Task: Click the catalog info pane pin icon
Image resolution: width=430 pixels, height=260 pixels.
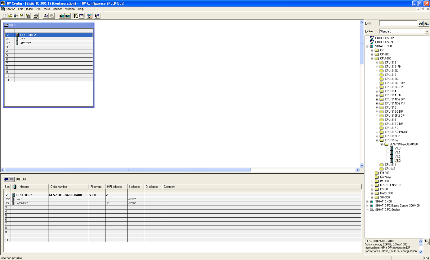Action: 427,241
